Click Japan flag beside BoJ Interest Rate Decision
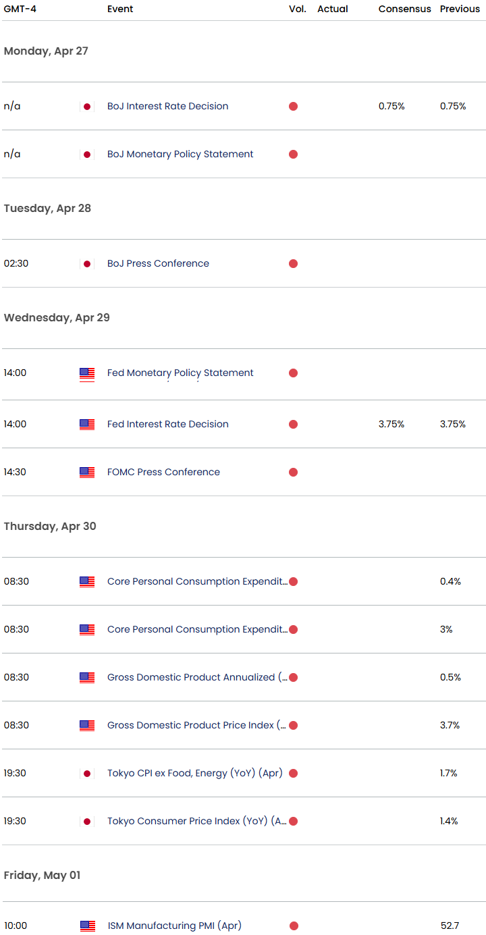Image resolution: width=486 pixels, height=935 pixels. (x=86, y=107)
